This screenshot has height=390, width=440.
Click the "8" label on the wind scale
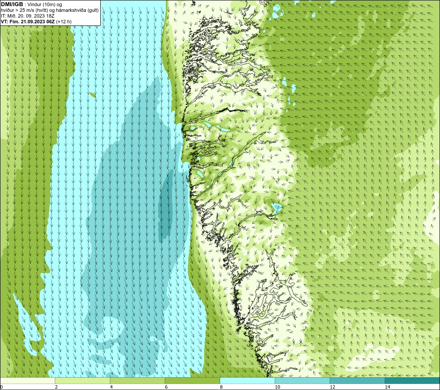coord(221,387)
